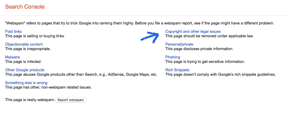Click "This page discloses private information" text
Screen dimensions: 290x130
click(199, 49)
